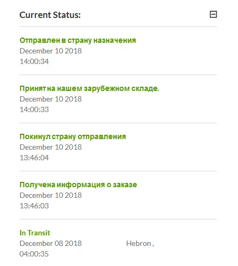The width and height of the screenshot is (238, 266).
Task: Click the 14:00:34 timestamp
Action: (34, 61)
